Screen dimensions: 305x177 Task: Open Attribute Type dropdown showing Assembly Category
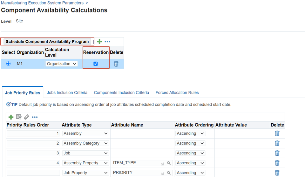click(85, 143)
